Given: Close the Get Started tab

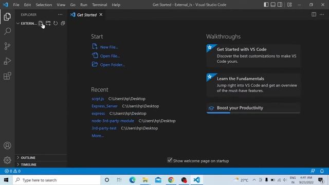Looking at the screenshot, I should point(101,14).
